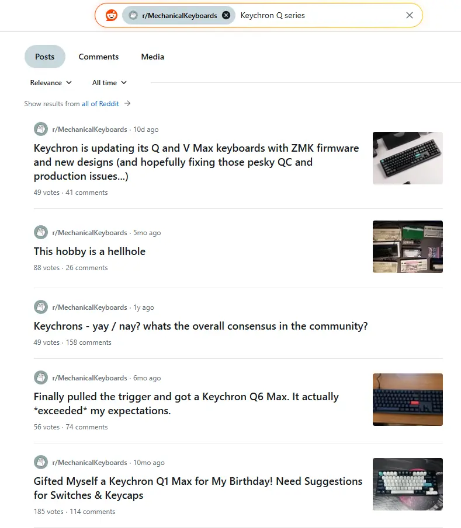Open the All time filter dropdown

click(109, 82)
